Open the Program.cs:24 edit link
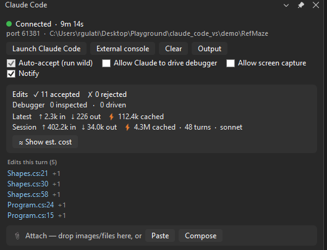The width and height of the screenshot is (327, 250). (x=31, y=205)
